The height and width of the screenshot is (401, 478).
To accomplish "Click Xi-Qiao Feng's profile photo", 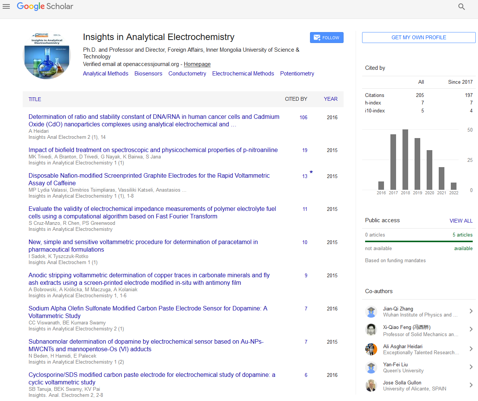I will (371, 330).
